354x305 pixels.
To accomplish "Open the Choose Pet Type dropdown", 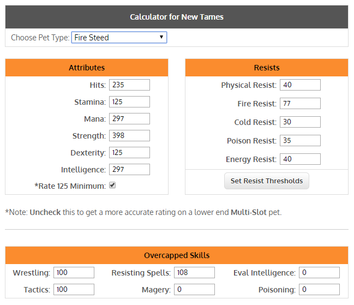I will [119, 38].
